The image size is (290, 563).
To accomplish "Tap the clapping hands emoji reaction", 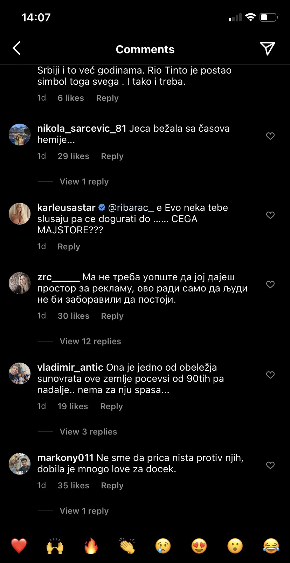I will 127,546.
